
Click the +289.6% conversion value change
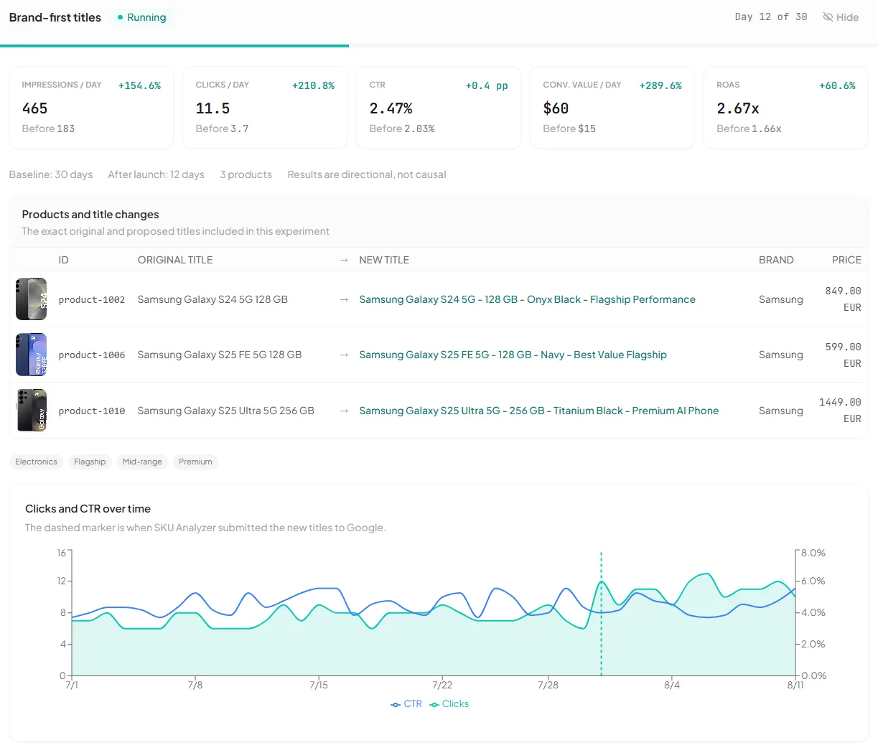pos(661,85)
